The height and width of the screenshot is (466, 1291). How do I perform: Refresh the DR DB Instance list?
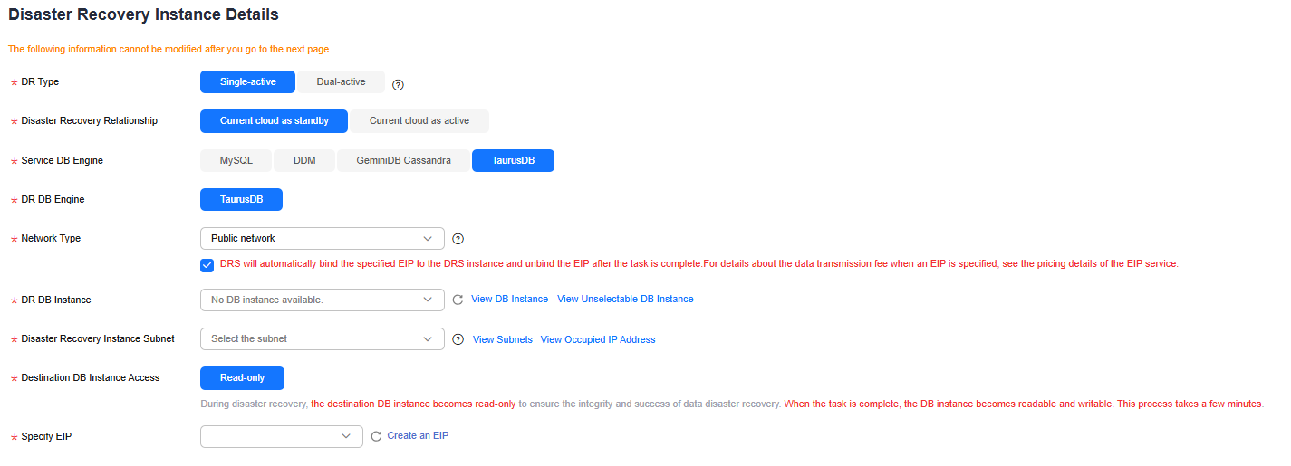pyautogui.click(x=458, y=300)
